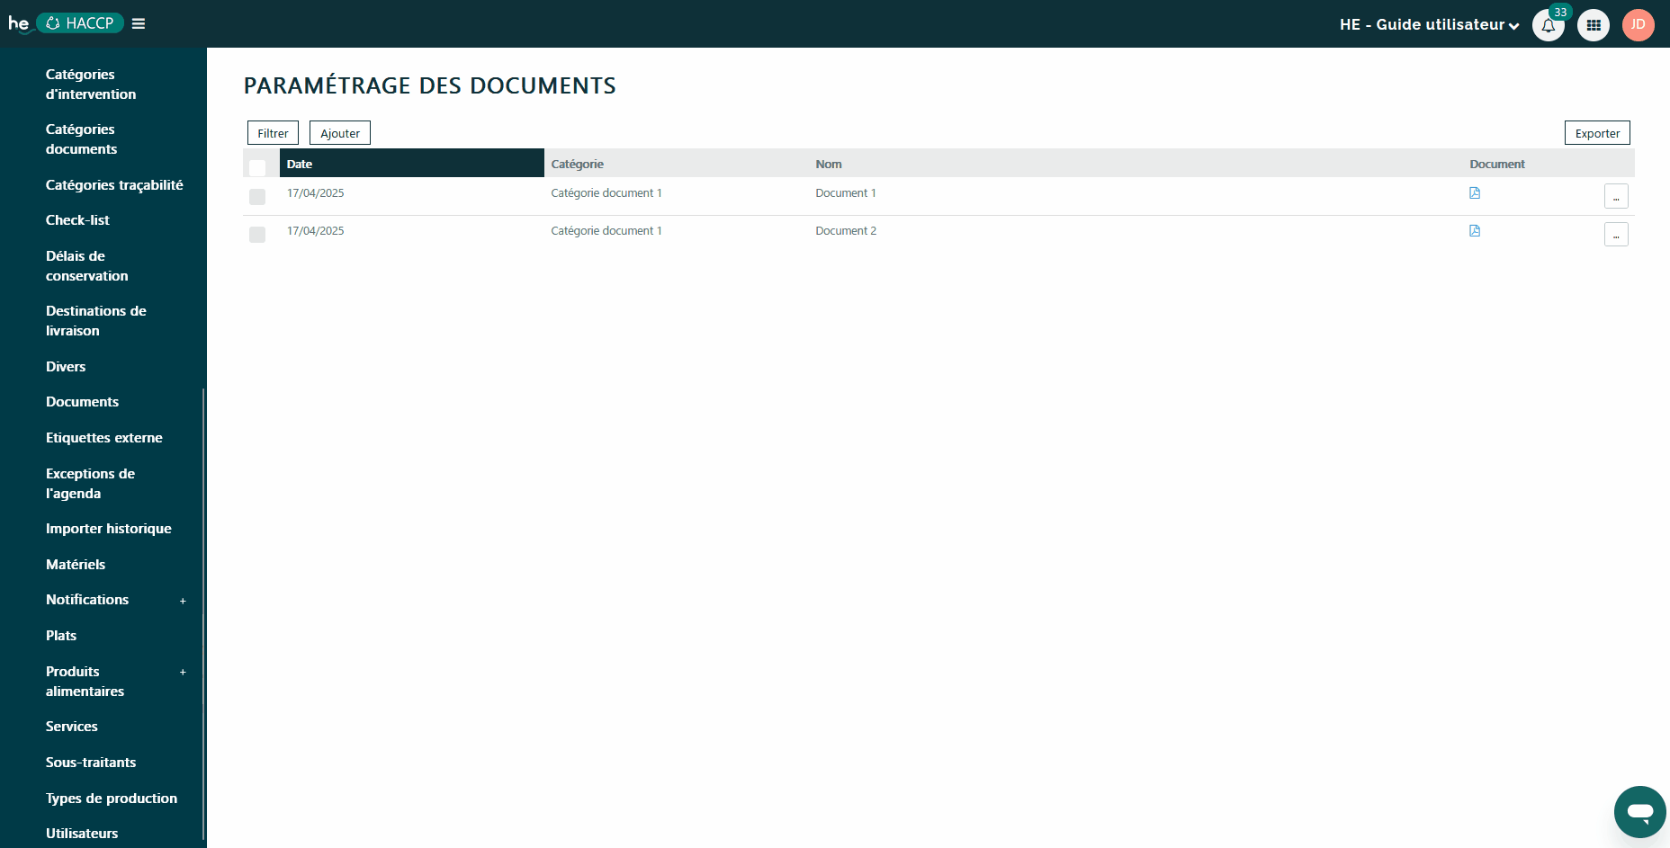Open the PDF icon for Document 2

click(x=1475, y=231)
